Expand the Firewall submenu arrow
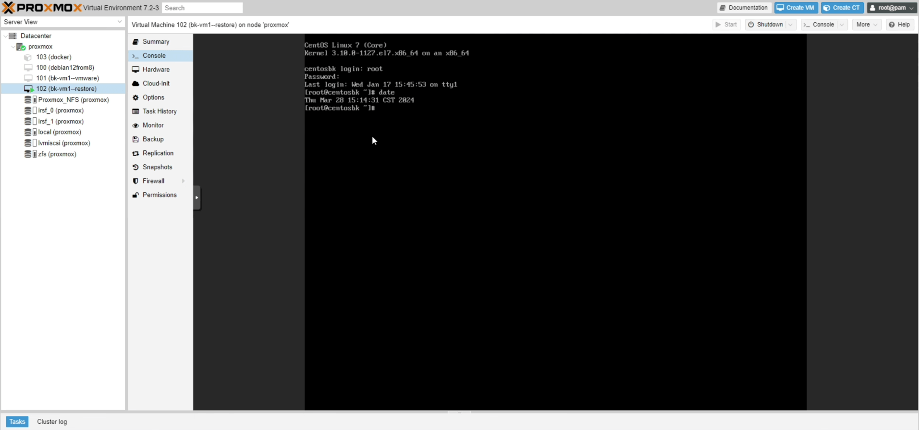This screenshot has height=430, width=919. click(x=183, y=181)
